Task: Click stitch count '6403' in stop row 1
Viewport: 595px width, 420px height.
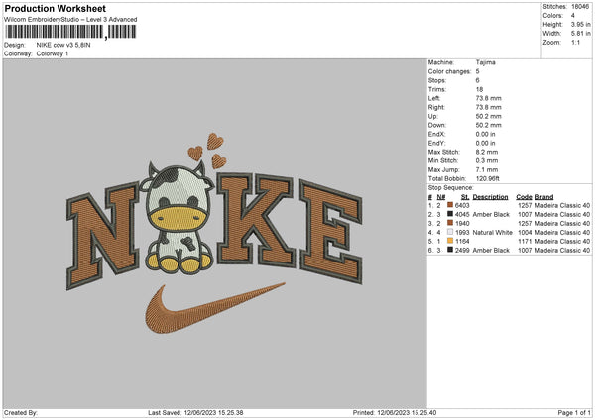Action: (462, 205)
